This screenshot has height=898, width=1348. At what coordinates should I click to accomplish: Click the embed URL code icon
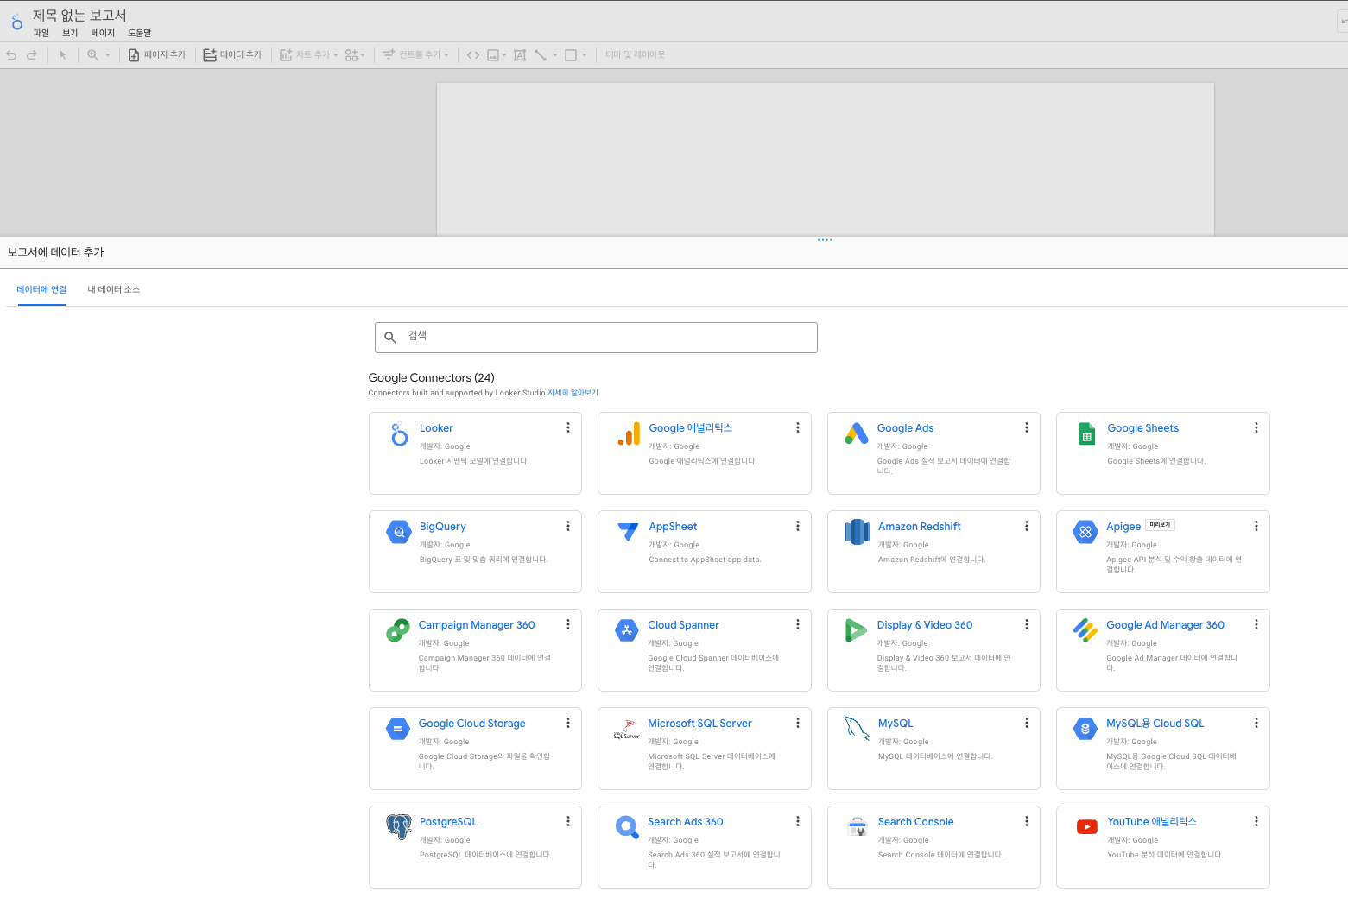tap(473, 55)
